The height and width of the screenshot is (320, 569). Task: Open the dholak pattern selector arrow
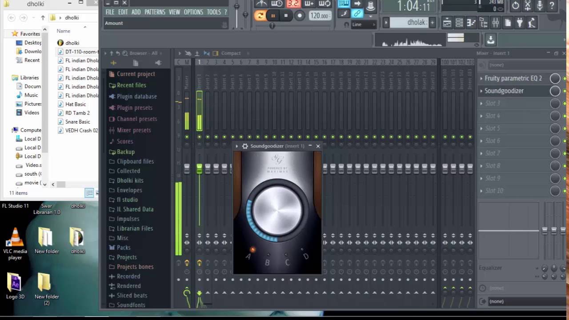(x=386, y=23)
